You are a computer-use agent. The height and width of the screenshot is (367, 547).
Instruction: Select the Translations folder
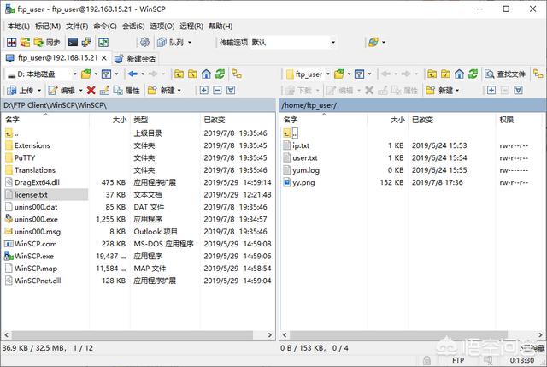pos(35,170)
